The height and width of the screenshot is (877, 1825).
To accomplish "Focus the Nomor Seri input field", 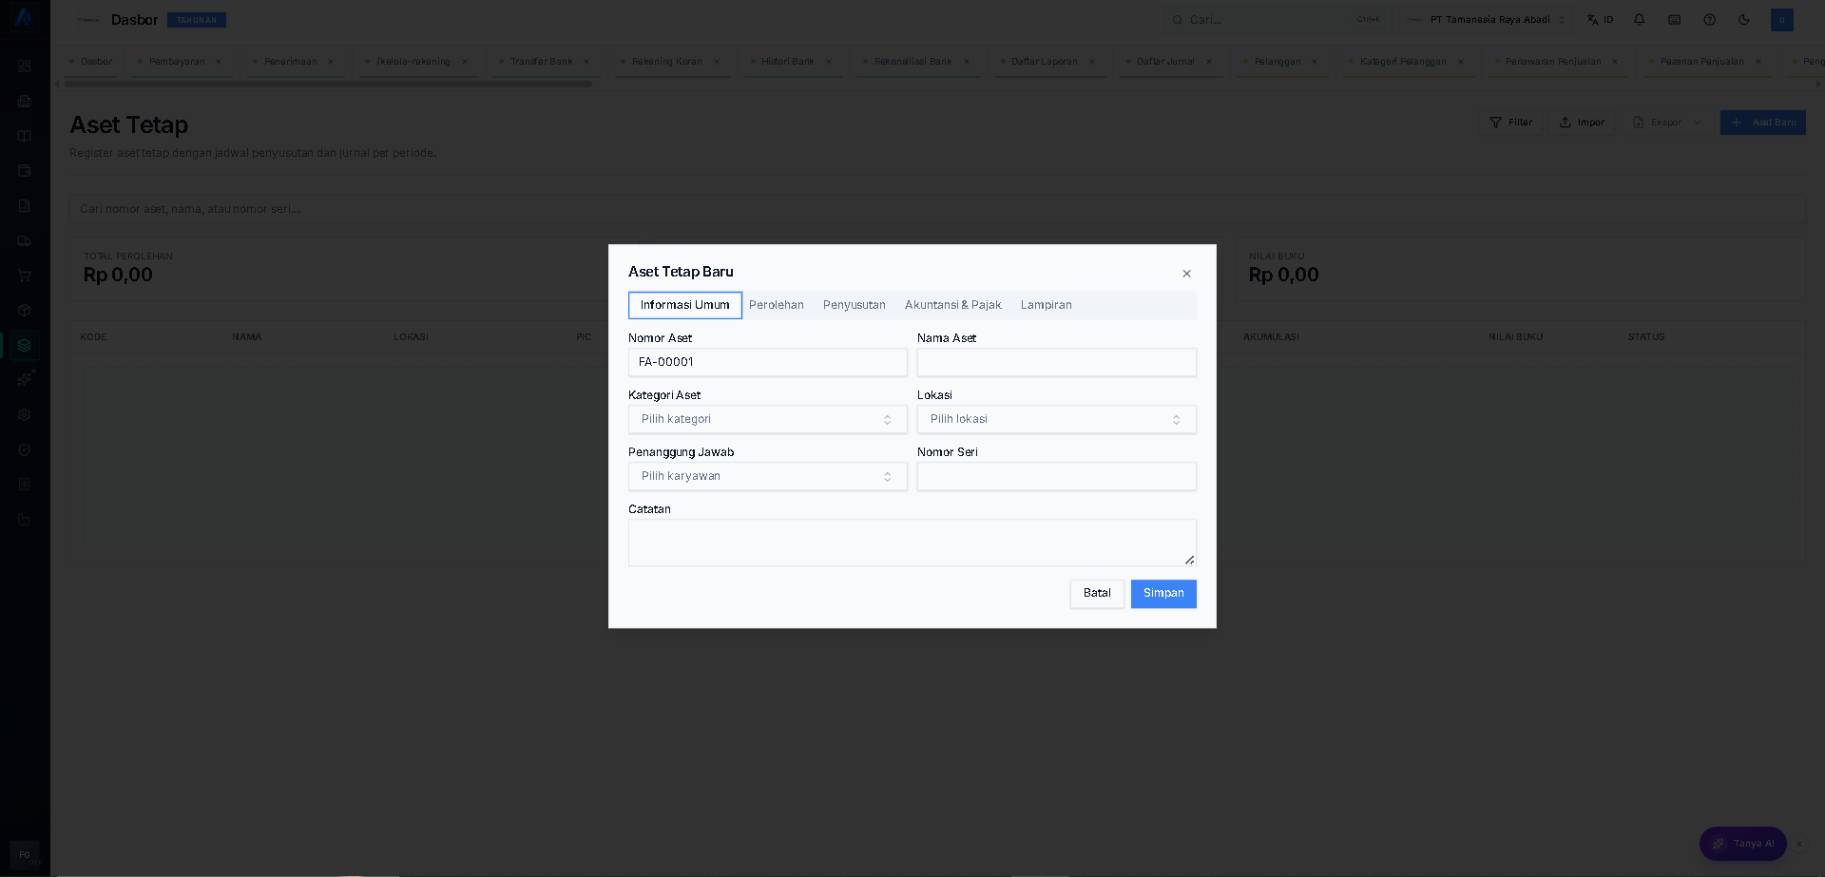I will (x=1057, y=477).
